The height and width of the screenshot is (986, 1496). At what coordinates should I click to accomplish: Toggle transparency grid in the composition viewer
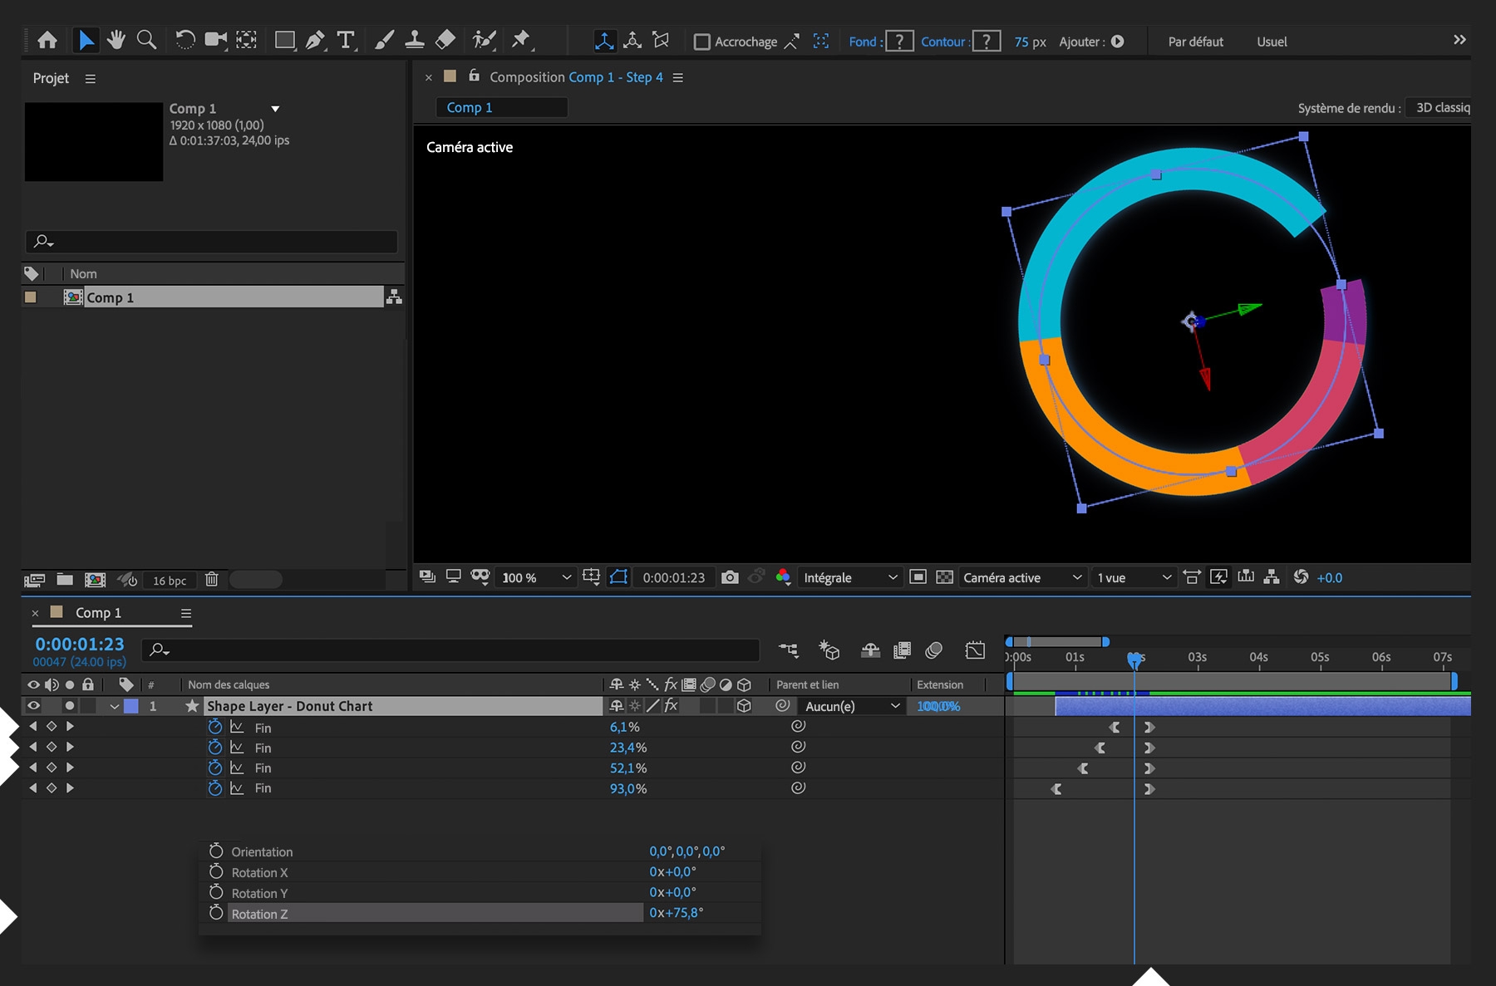pyautogui.click(x=945, y=577)
